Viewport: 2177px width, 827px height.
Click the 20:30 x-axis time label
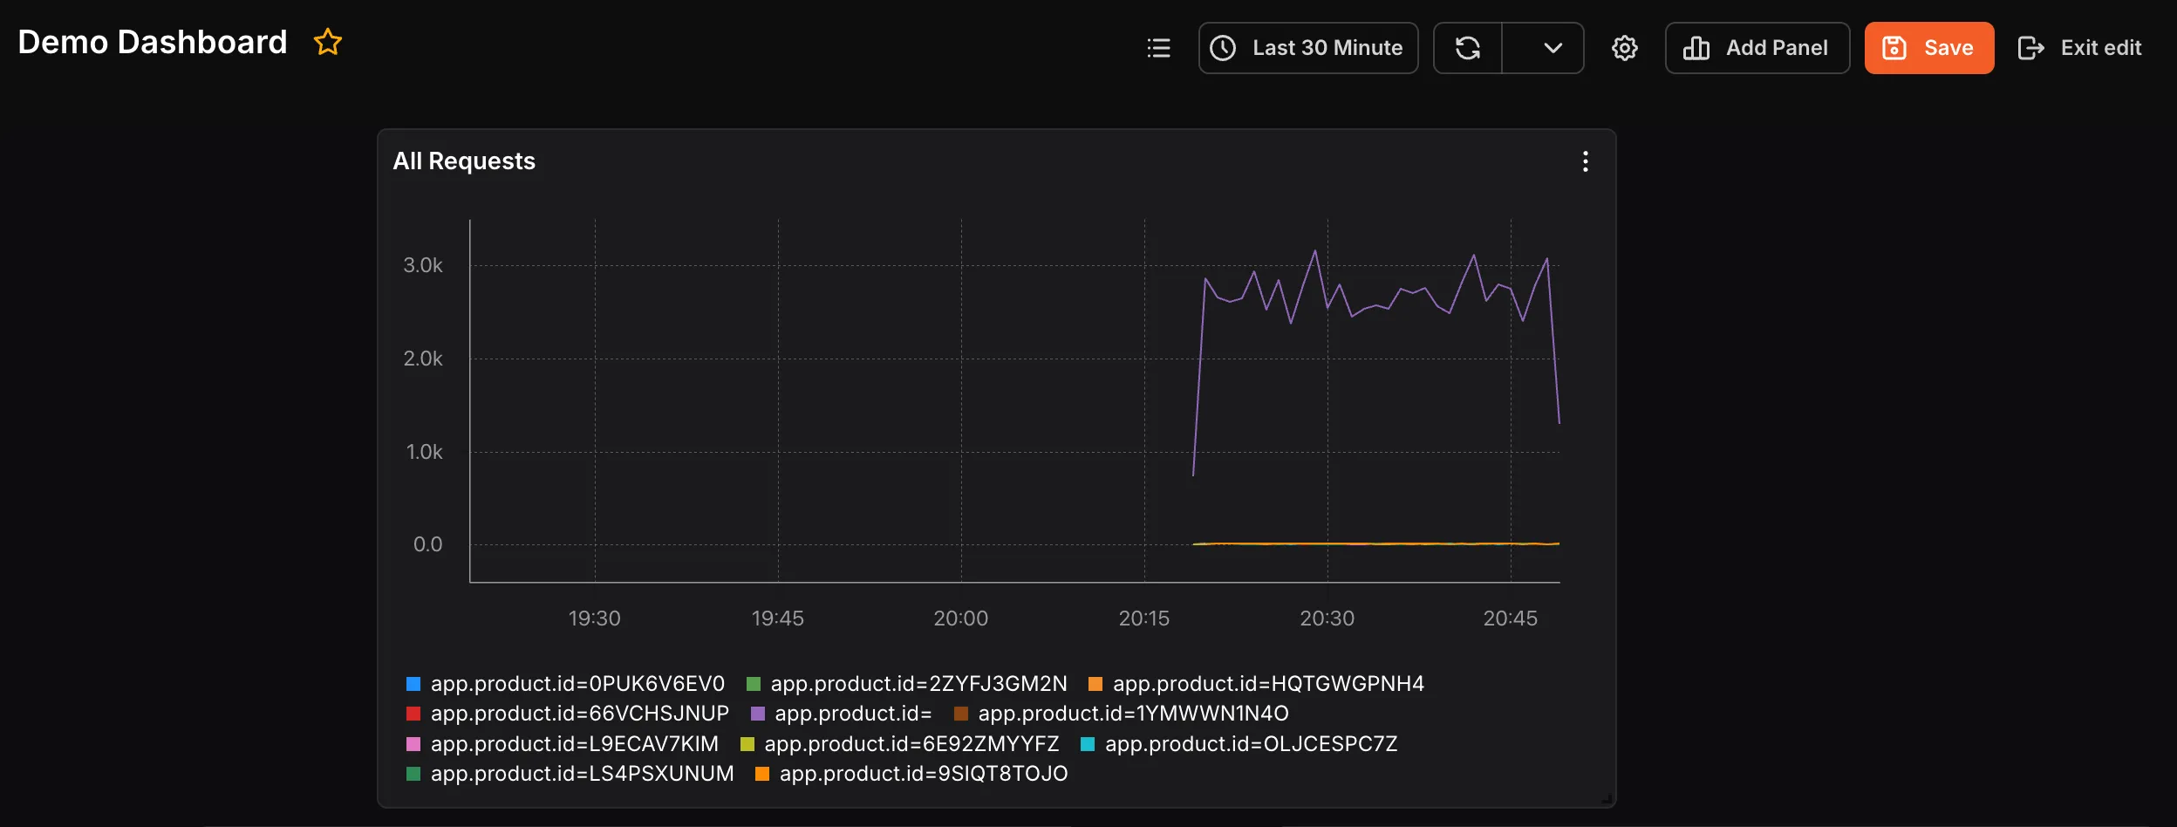(x=1327, y=619)
